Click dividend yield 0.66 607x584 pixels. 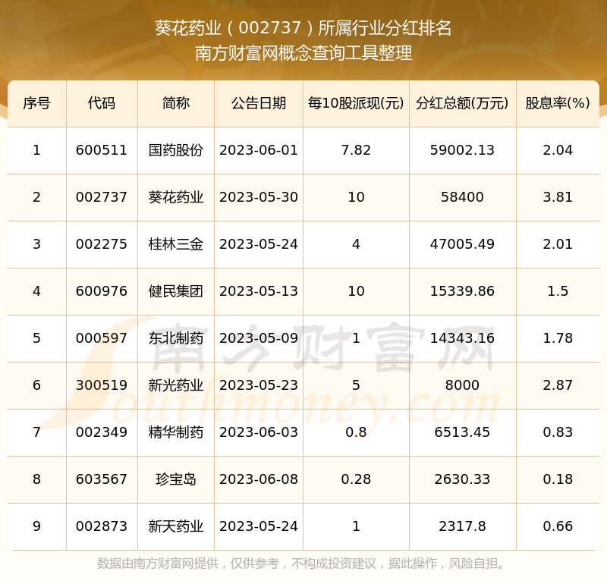pos(558,526)
